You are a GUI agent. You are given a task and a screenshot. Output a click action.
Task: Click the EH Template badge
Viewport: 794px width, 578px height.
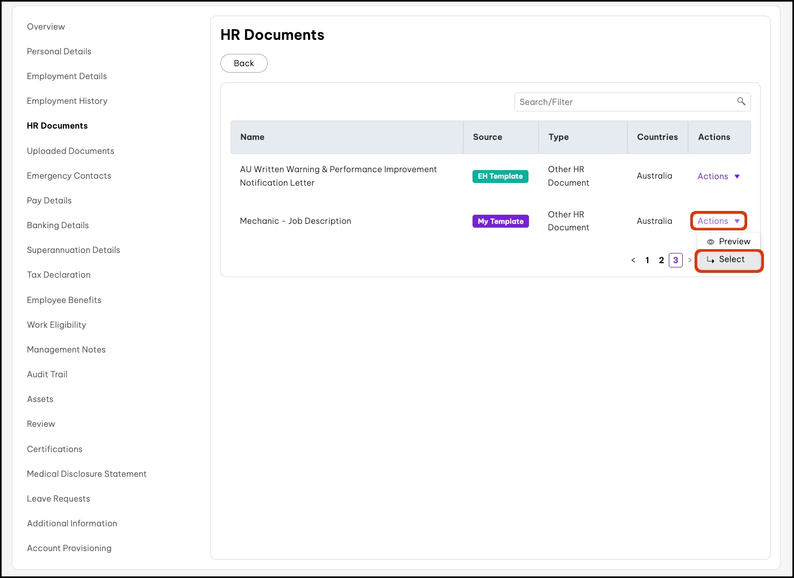500,177
